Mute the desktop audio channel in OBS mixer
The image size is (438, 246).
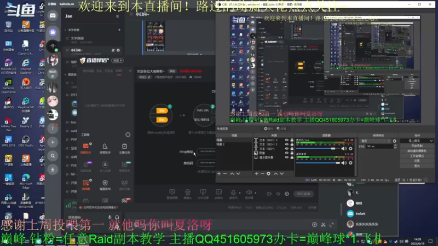click(344, 162)
